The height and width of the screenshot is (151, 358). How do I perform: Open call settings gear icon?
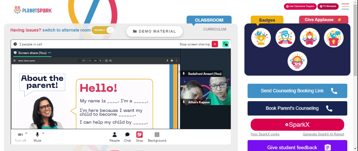pyautogui.click(x=15, y=44)
